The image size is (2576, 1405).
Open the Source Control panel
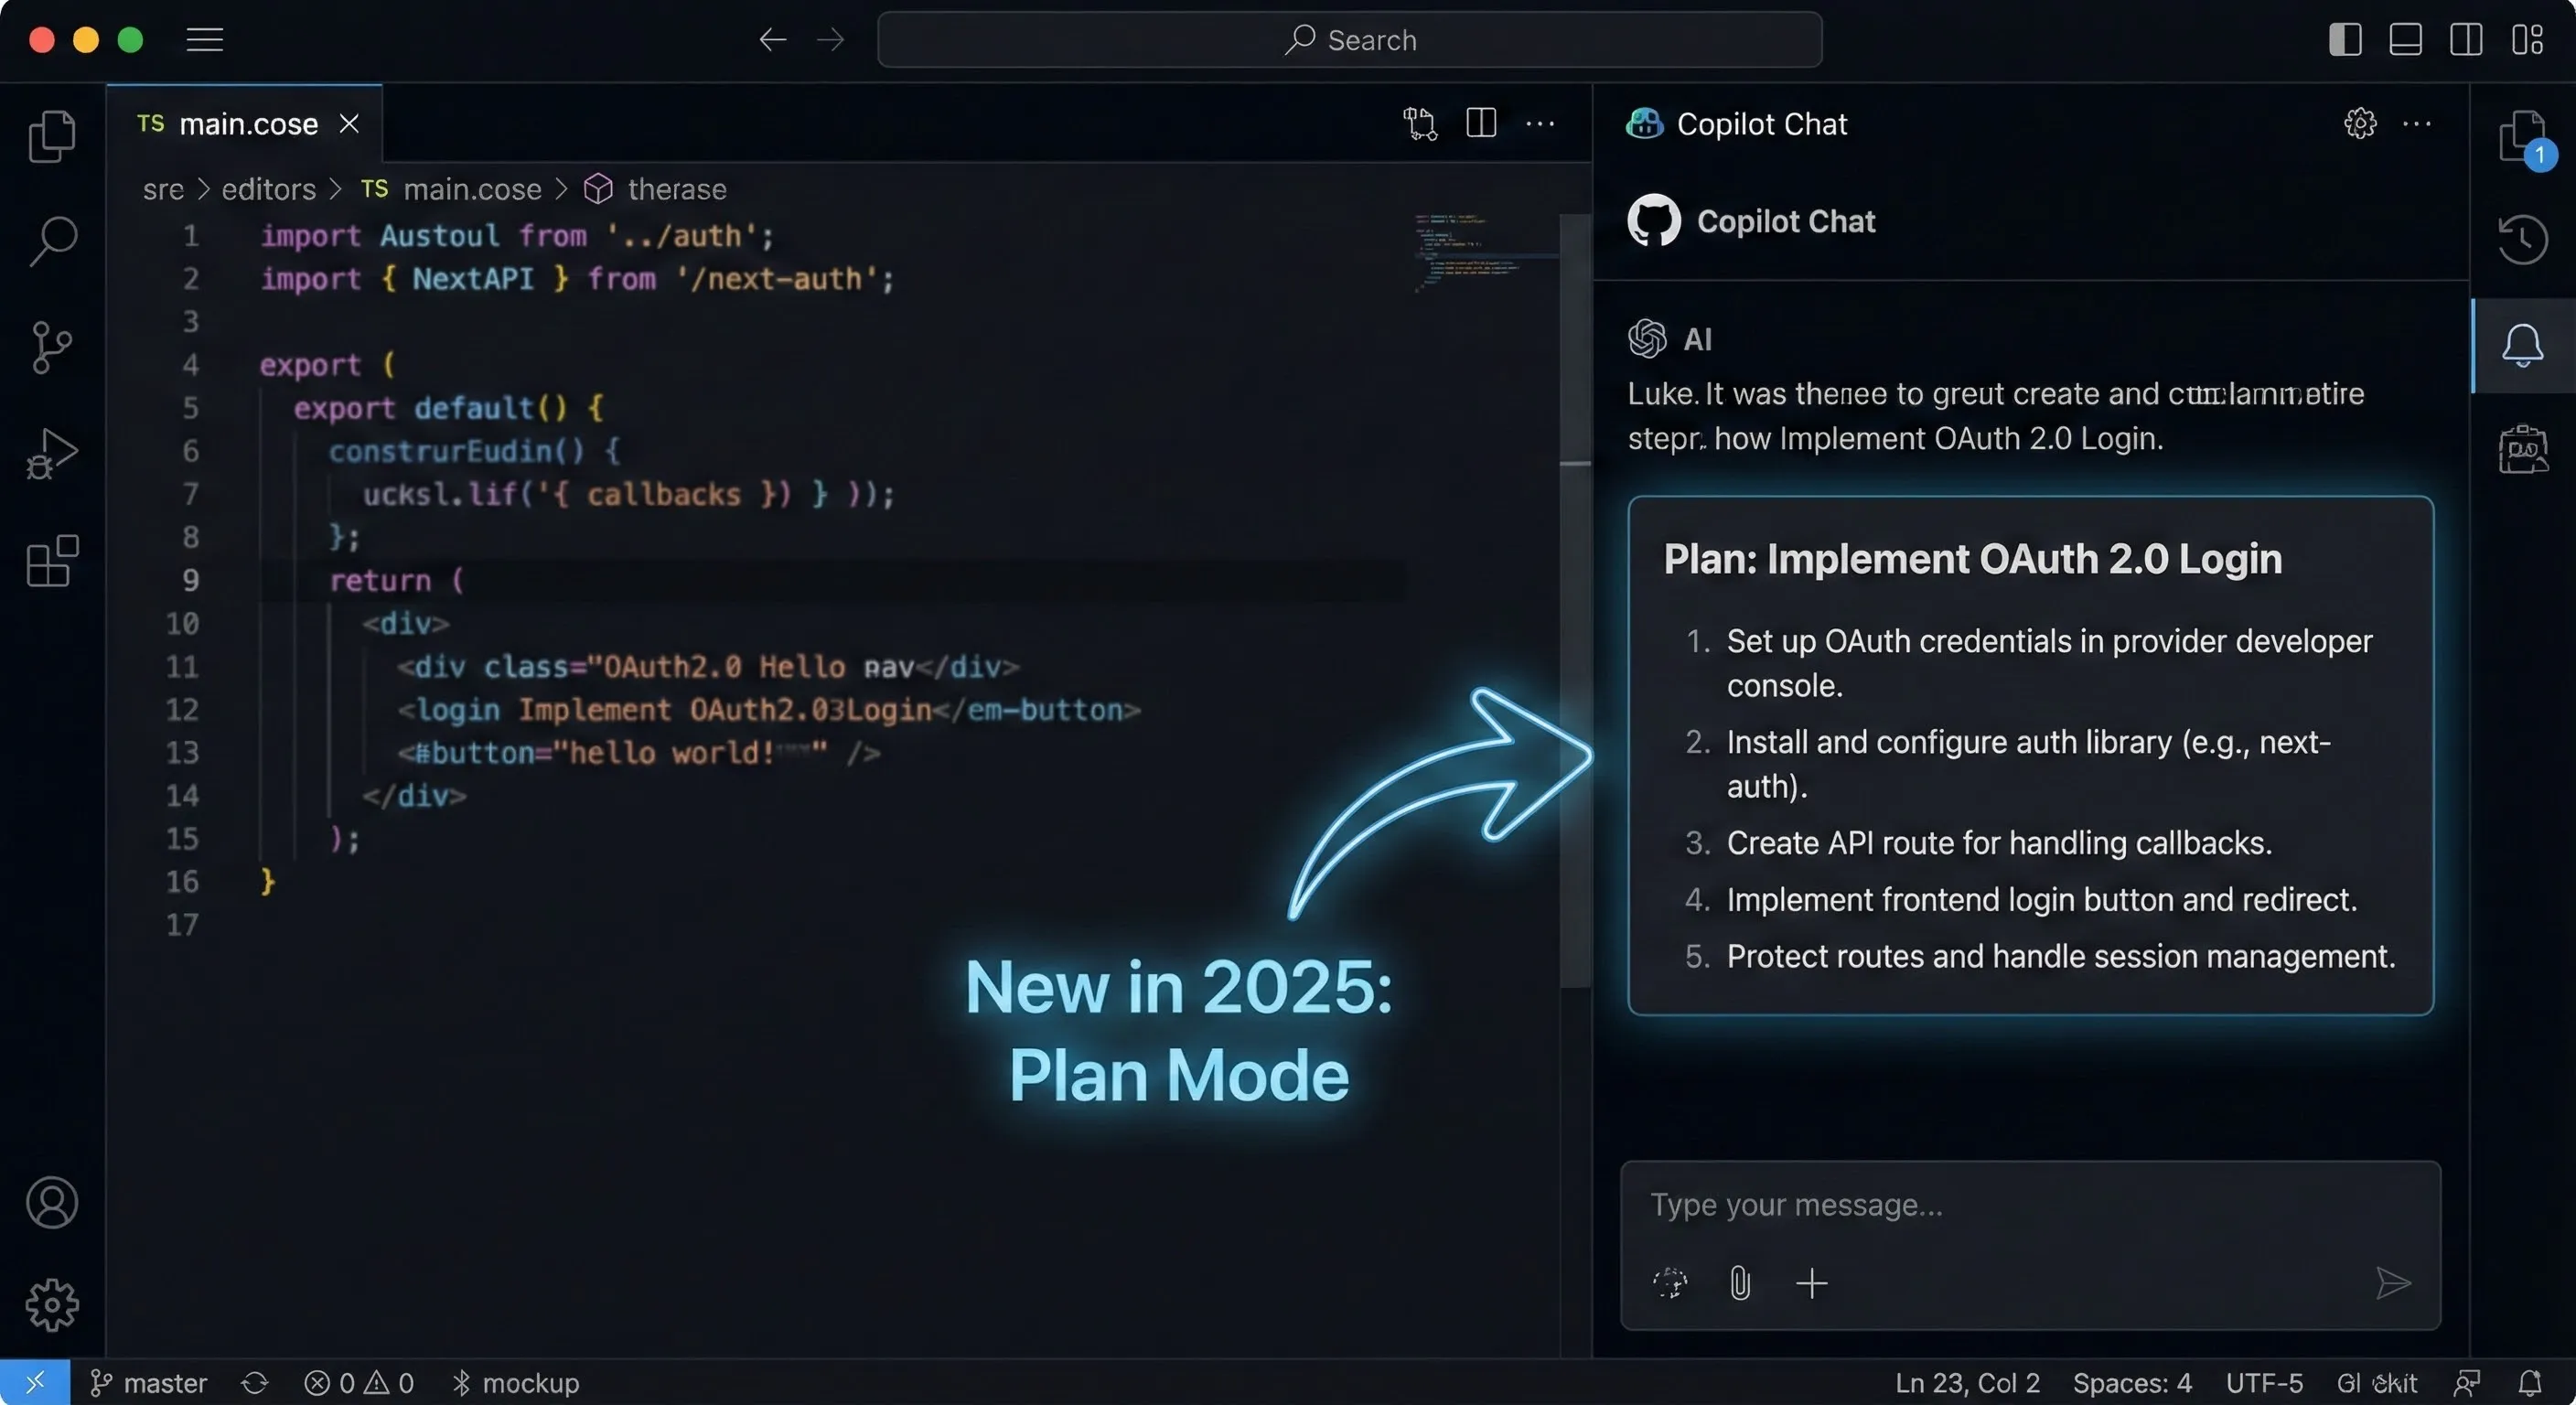(50, 347)
